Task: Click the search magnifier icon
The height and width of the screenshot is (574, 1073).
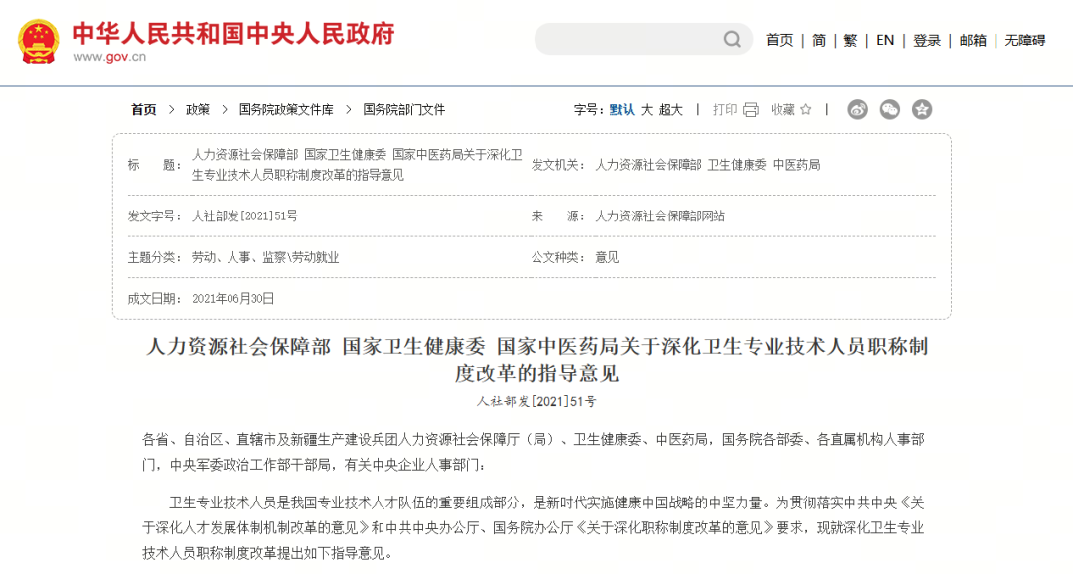Action: click(x=732, y=39)
